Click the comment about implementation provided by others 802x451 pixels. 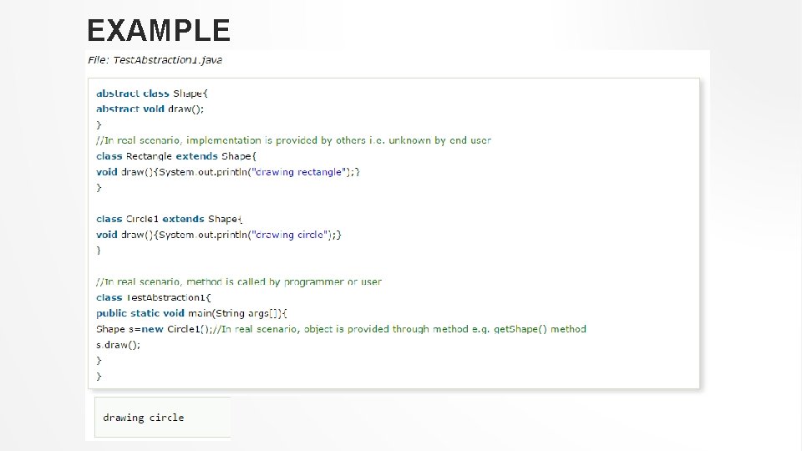tap(293, 140)
